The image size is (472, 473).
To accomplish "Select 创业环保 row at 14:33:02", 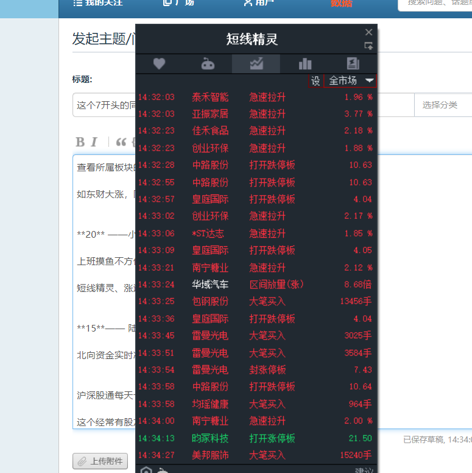I will (256, 216).
